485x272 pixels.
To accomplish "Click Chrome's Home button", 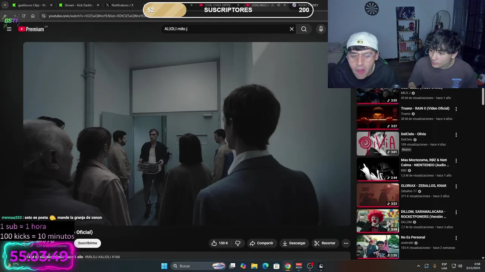I will tap(33, 16).
